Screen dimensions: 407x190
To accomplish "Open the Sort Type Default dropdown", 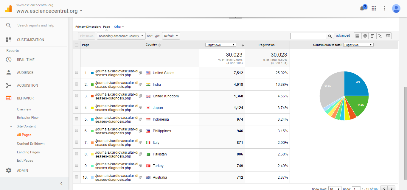I will tap(171, 36).
